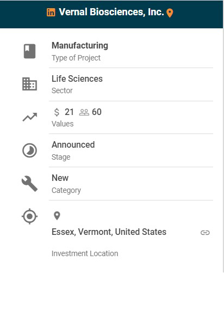Select the Vernal Biosciences, Inc. title
This screenshot has height=309, width=224.
tap(111, 12)
